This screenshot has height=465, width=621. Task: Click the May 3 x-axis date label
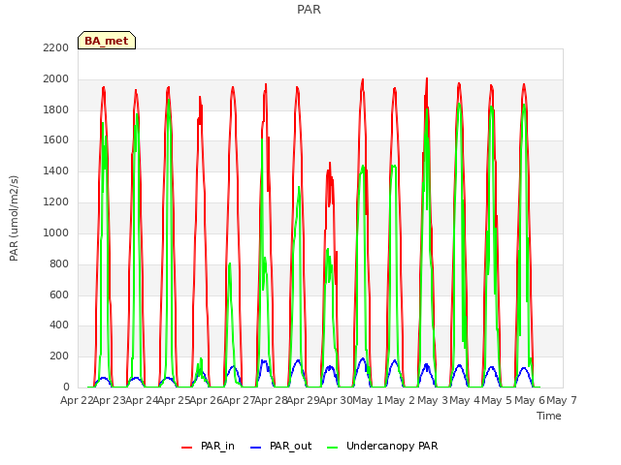[433, 400]
